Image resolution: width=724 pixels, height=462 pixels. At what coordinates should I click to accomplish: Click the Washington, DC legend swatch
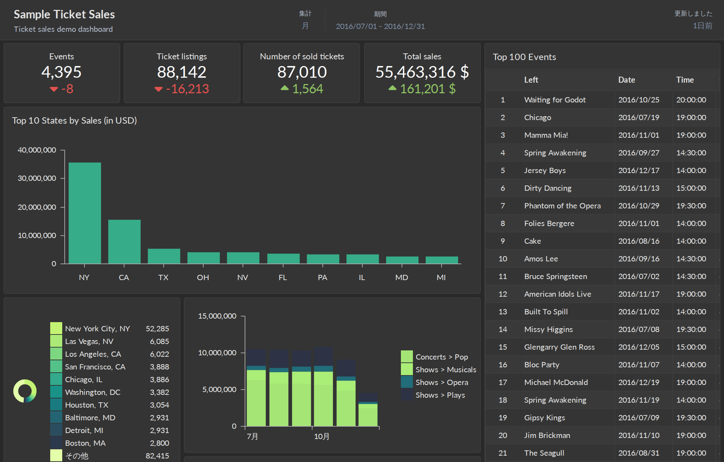pos(56,392)
